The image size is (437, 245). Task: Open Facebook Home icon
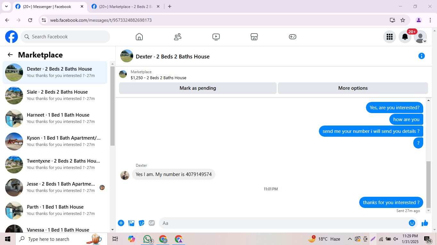tap(139, 37)
